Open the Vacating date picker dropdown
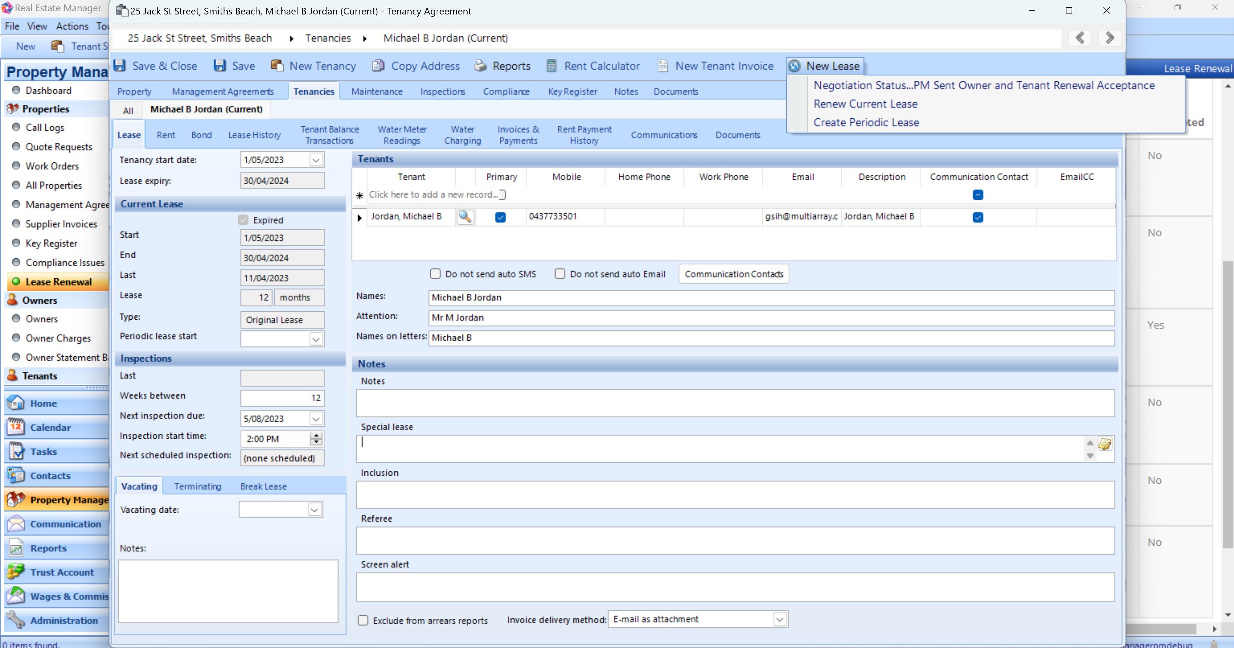 pos(314,510)
